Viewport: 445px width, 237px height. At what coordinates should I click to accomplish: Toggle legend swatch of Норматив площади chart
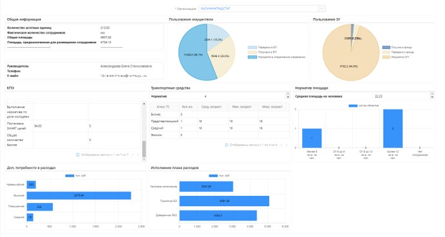(x=353, y=106)
